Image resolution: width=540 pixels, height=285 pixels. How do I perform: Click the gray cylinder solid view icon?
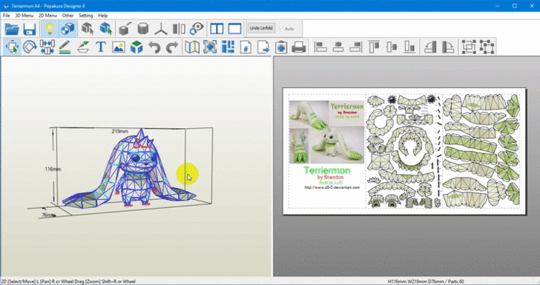click(142, 29)
